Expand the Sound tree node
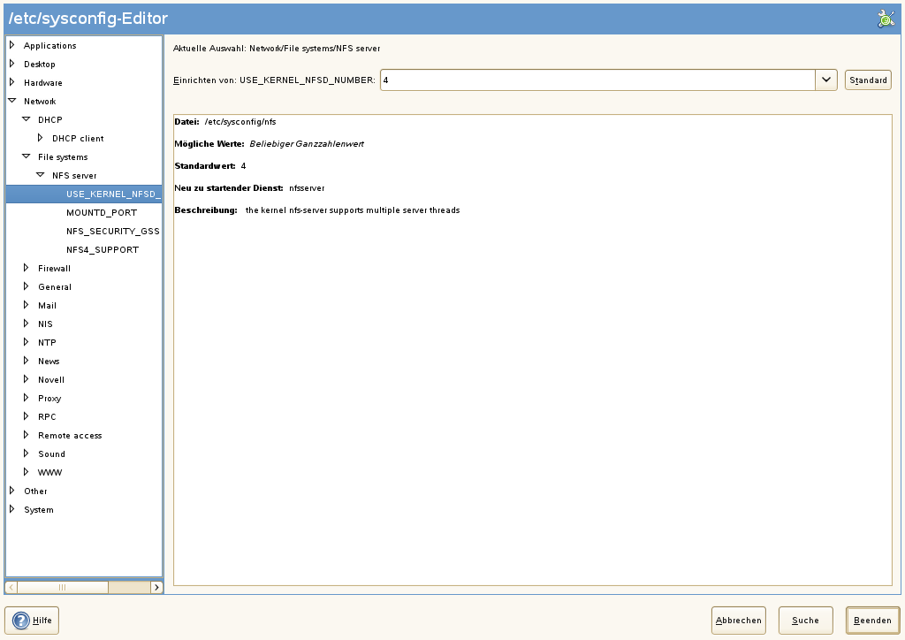 tap(26, 453)
